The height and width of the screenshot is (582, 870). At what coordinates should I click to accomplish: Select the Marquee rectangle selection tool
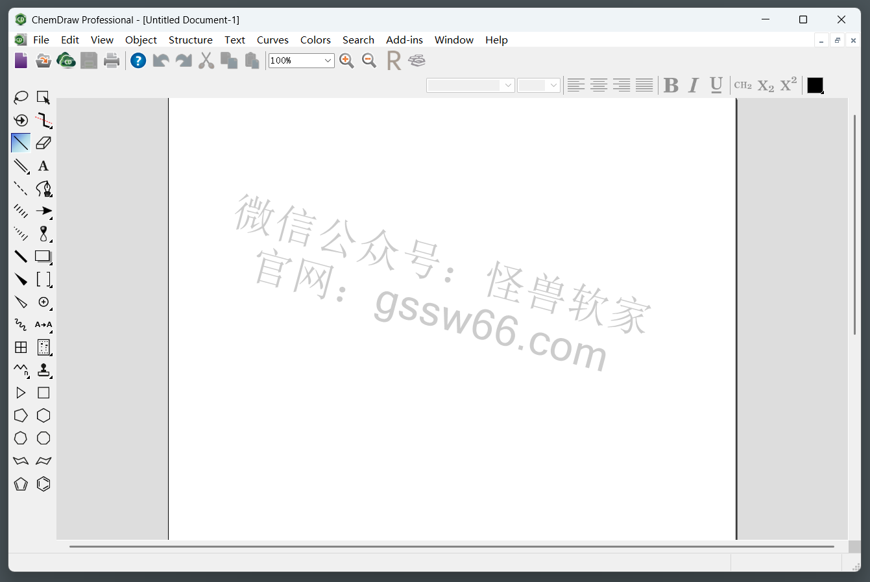tap(43, 97)
